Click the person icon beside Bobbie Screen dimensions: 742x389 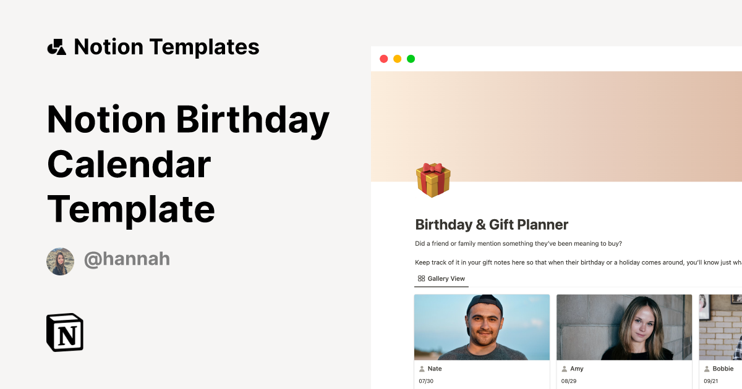coord(707,369)
